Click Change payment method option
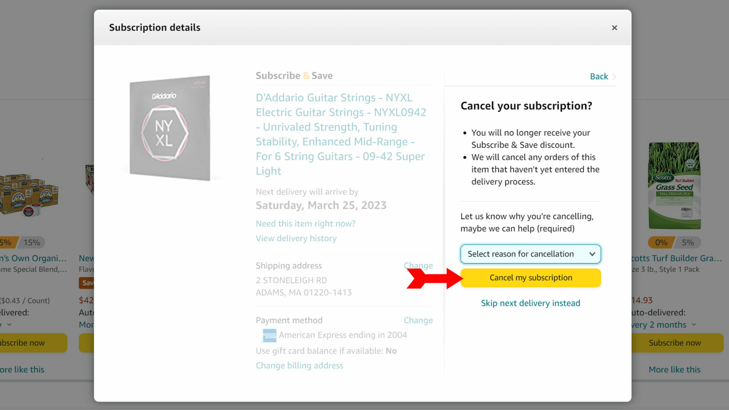729x410 pixels. click(x=418, y=320)
